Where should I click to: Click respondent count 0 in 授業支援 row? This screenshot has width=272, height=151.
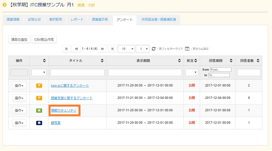pyautogui.click(x=249, y=98)
